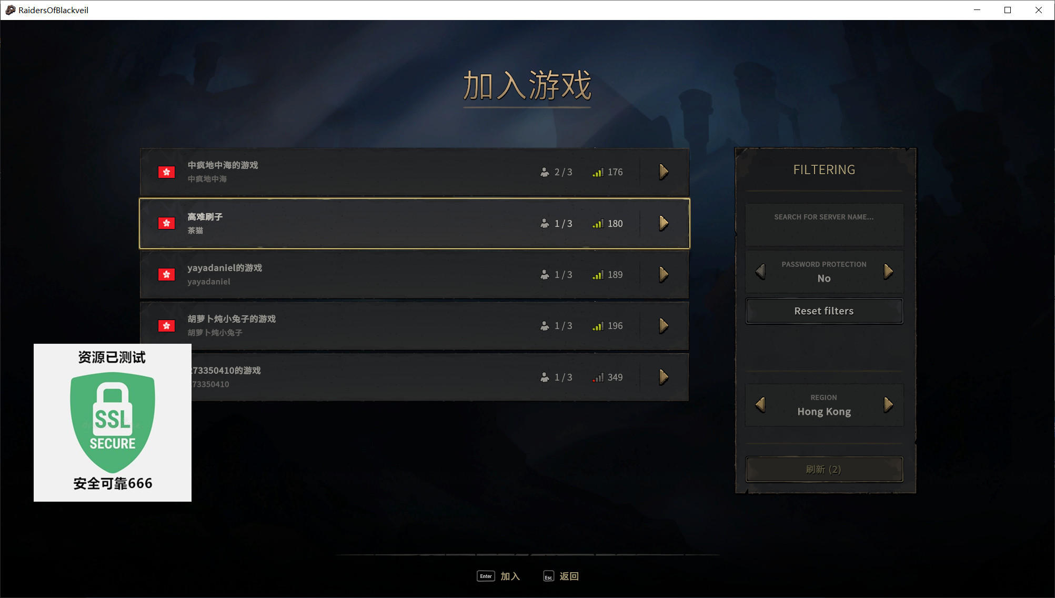Click player count icon showing 2/3
This screenshot has width=1055, height=598.
pyautogui.click(x=545, y=172)
